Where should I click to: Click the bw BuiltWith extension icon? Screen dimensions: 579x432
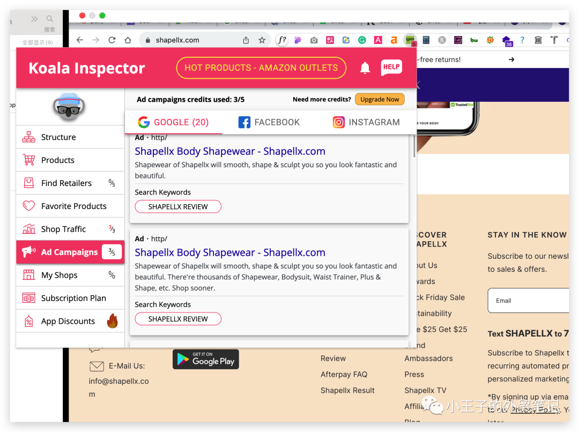474,40
